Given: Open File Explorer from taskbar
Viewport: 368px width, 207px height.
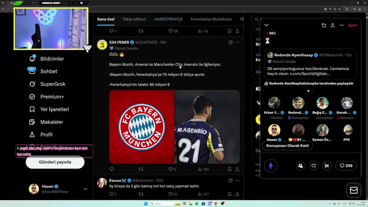Looking at the screenshot, I should 191,204.
